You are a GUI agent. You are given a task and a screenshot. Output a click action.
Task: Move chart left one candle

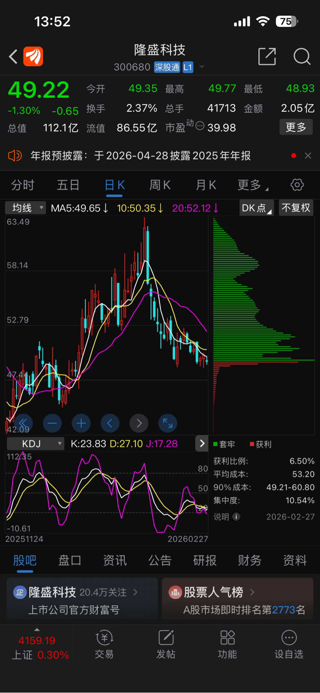(110, 423)
